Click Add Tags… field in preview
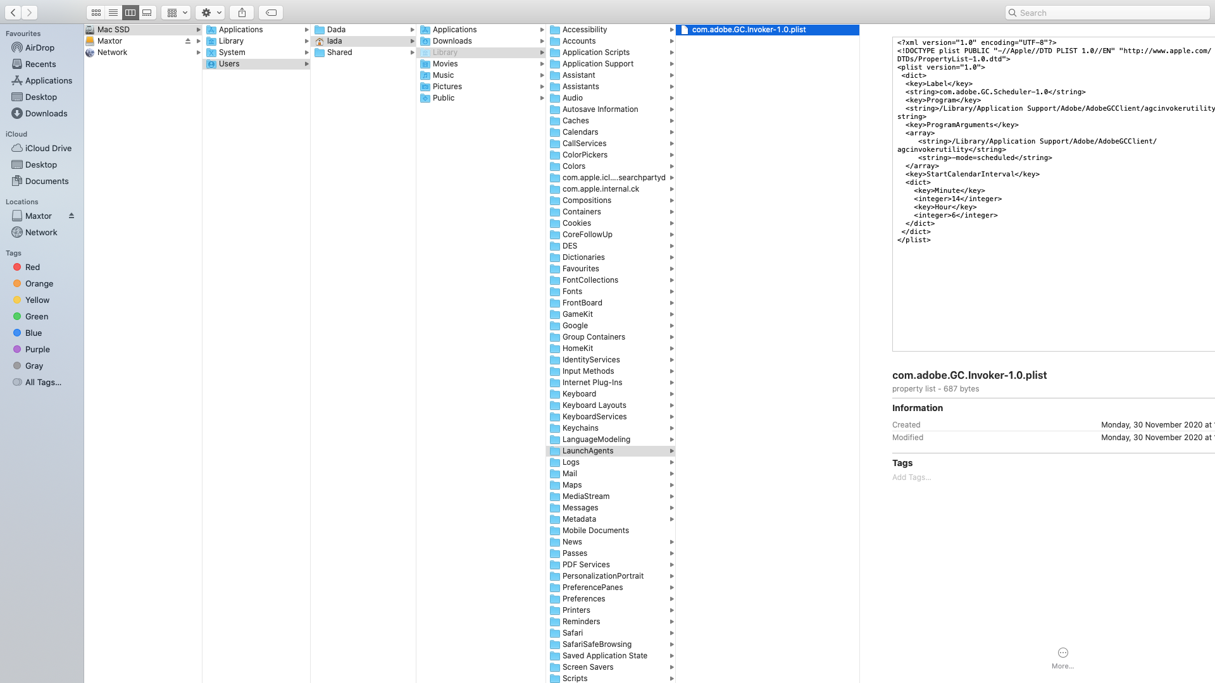Viewport: 1215px width, 683px height. (911, 477)
